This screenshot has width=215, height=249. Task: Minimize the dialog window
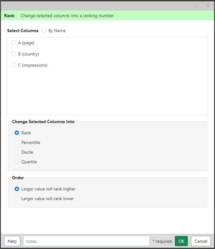[x=183, y=6]
